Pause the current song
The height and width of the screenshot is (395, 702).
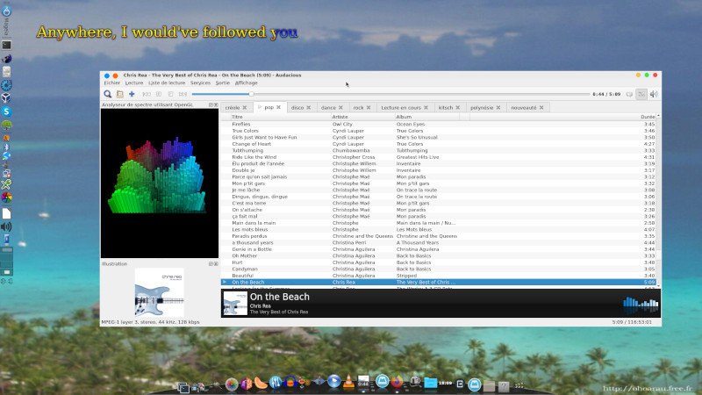(x=159, y=94)
